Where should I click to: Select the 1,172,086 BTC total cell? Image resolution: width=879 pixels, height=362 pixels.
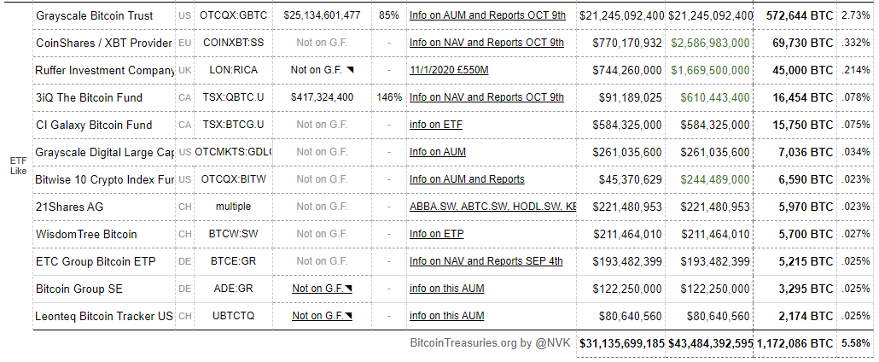[x=795, y=343]
